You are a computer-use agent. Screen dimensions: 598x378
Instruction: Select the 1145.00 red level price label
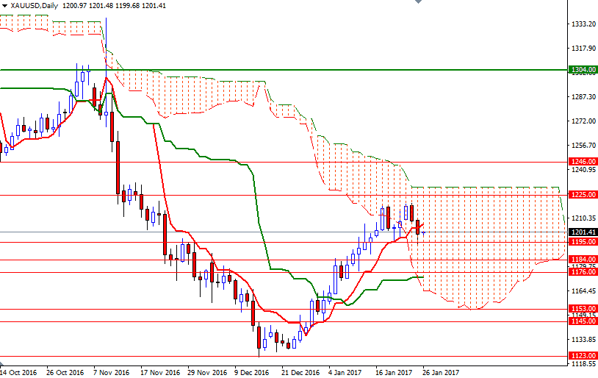583,321
